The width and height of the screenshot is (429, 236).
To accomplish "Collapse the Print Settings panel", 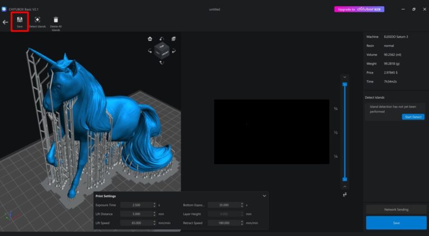I will 264,196.
